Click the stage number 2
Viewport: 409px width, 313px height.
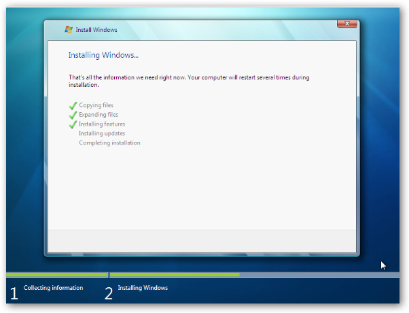click(x=109, y=293)
